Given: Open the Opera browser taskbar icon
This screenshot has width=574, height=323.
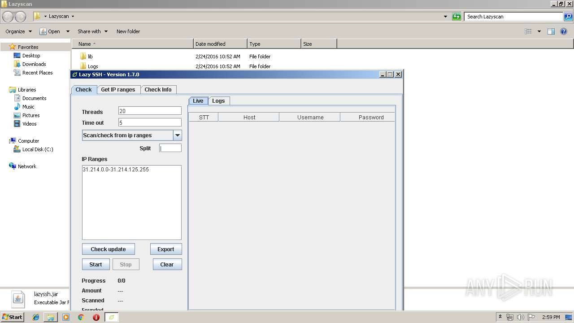Looking at the screenshot, I should (96, 317).
